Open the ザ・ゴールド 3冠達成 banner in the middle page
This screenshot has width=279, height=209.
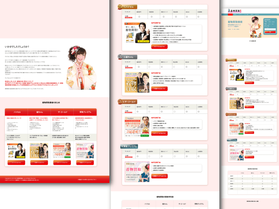[137, 127]
